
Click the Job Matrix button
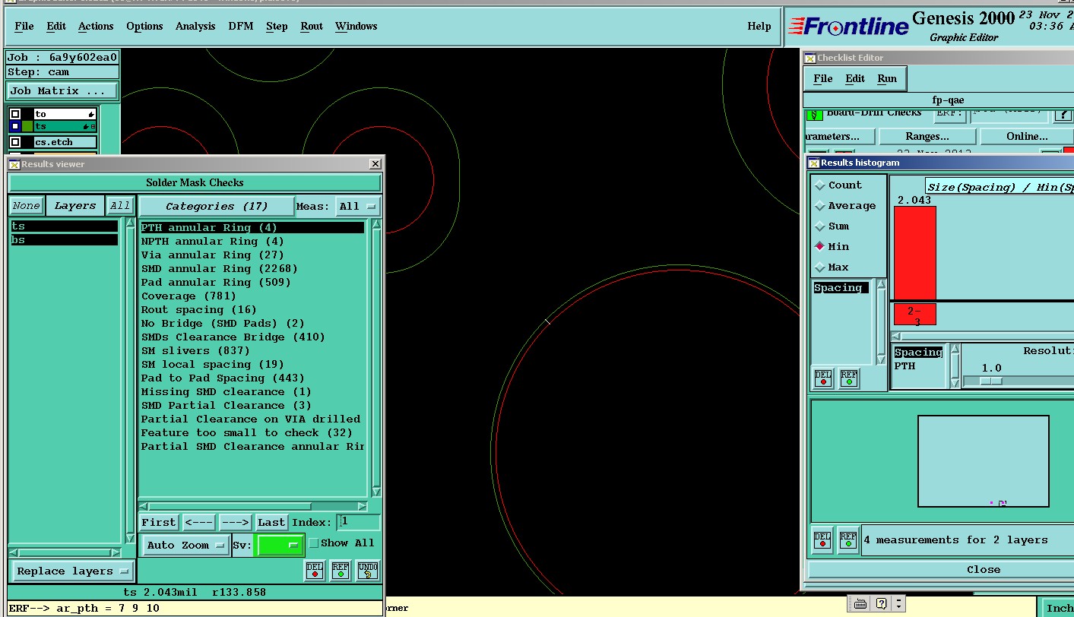62,91
